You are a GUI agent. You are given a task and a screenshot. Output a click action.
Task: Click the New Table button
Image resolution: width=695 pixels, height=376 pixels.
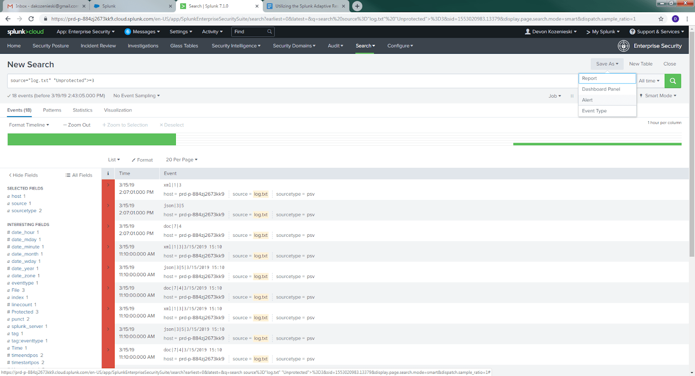(x=641, y=64)
